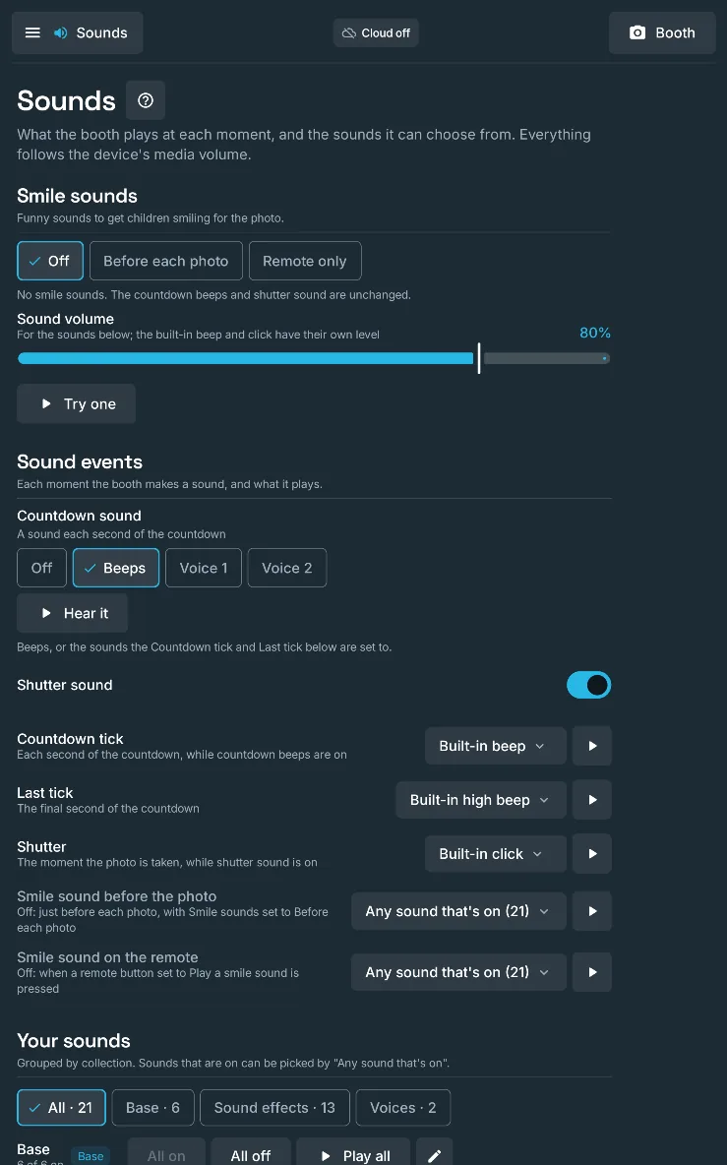Show All 21 sounds filter

(62, 1108)
